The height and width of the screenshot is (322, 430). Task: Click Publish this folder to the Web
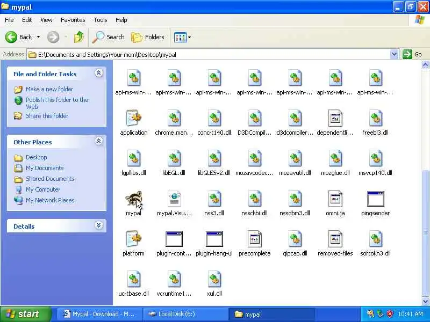pos(57,103)
